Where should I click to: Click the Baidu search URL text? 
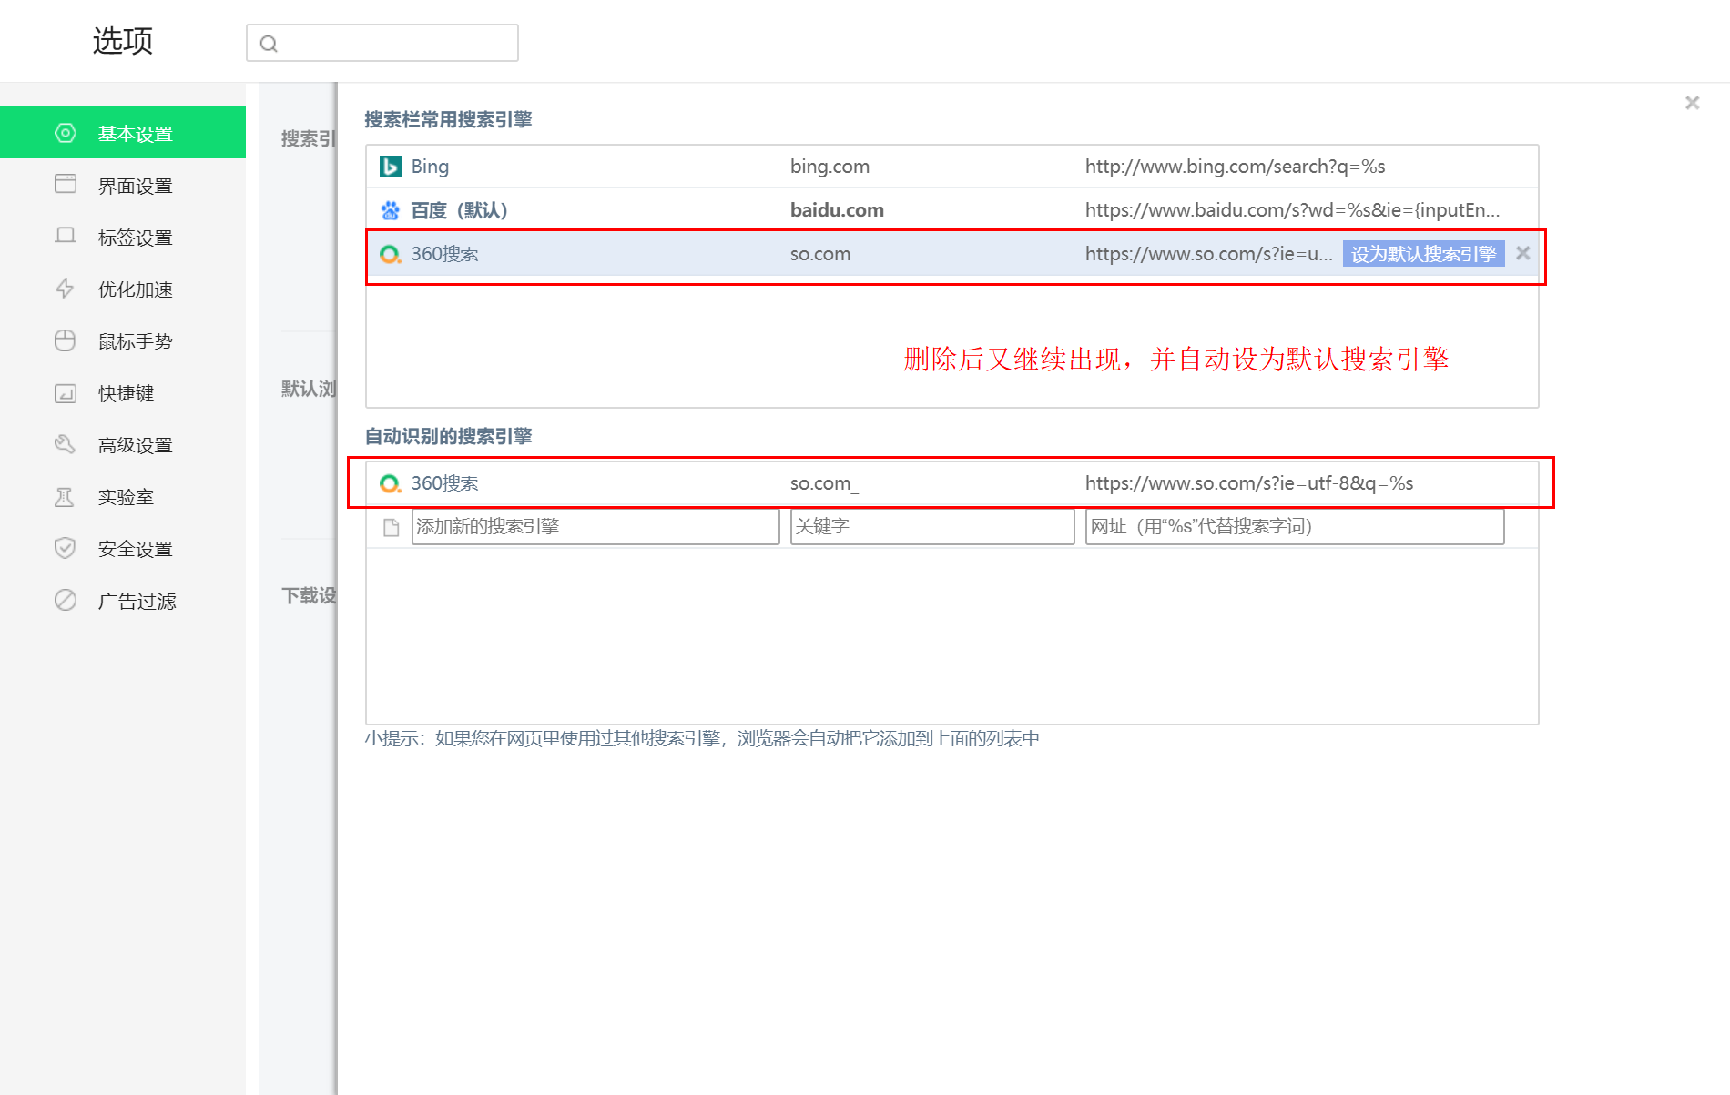(x=1292, y=210)
